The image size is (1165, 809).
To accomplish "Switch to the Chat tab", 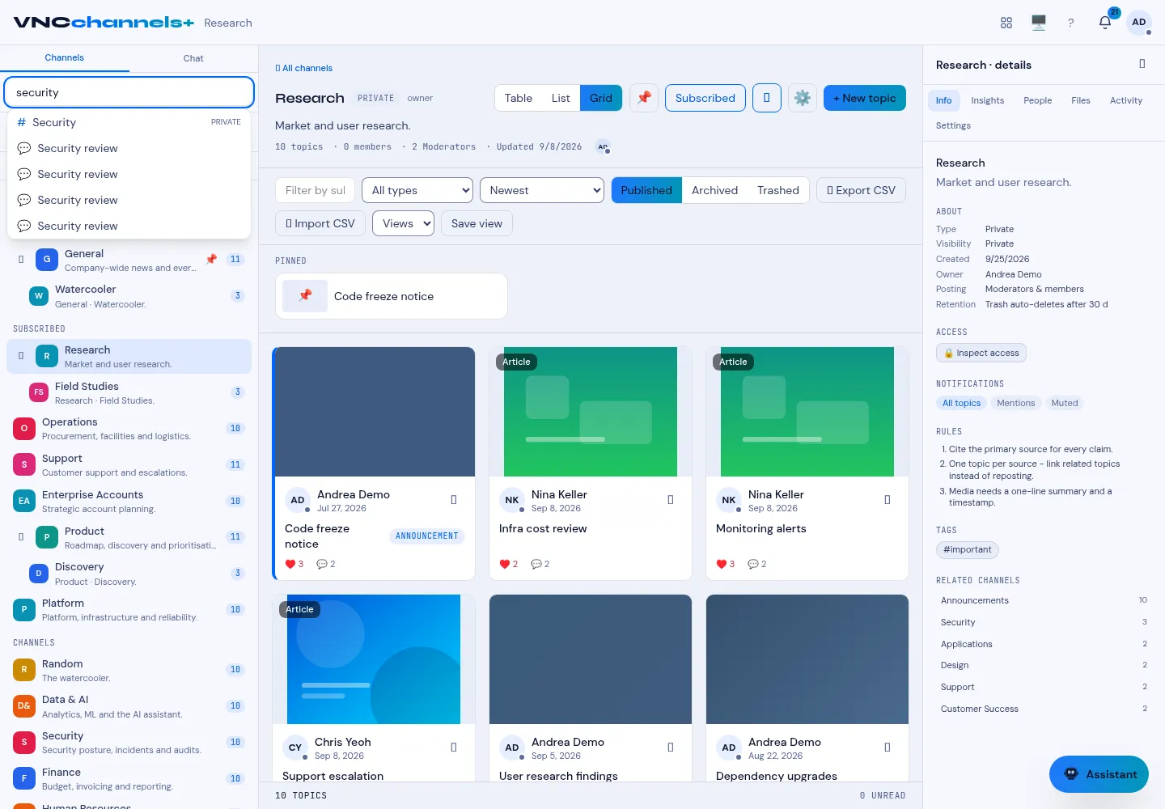I will tap(193, 58).
